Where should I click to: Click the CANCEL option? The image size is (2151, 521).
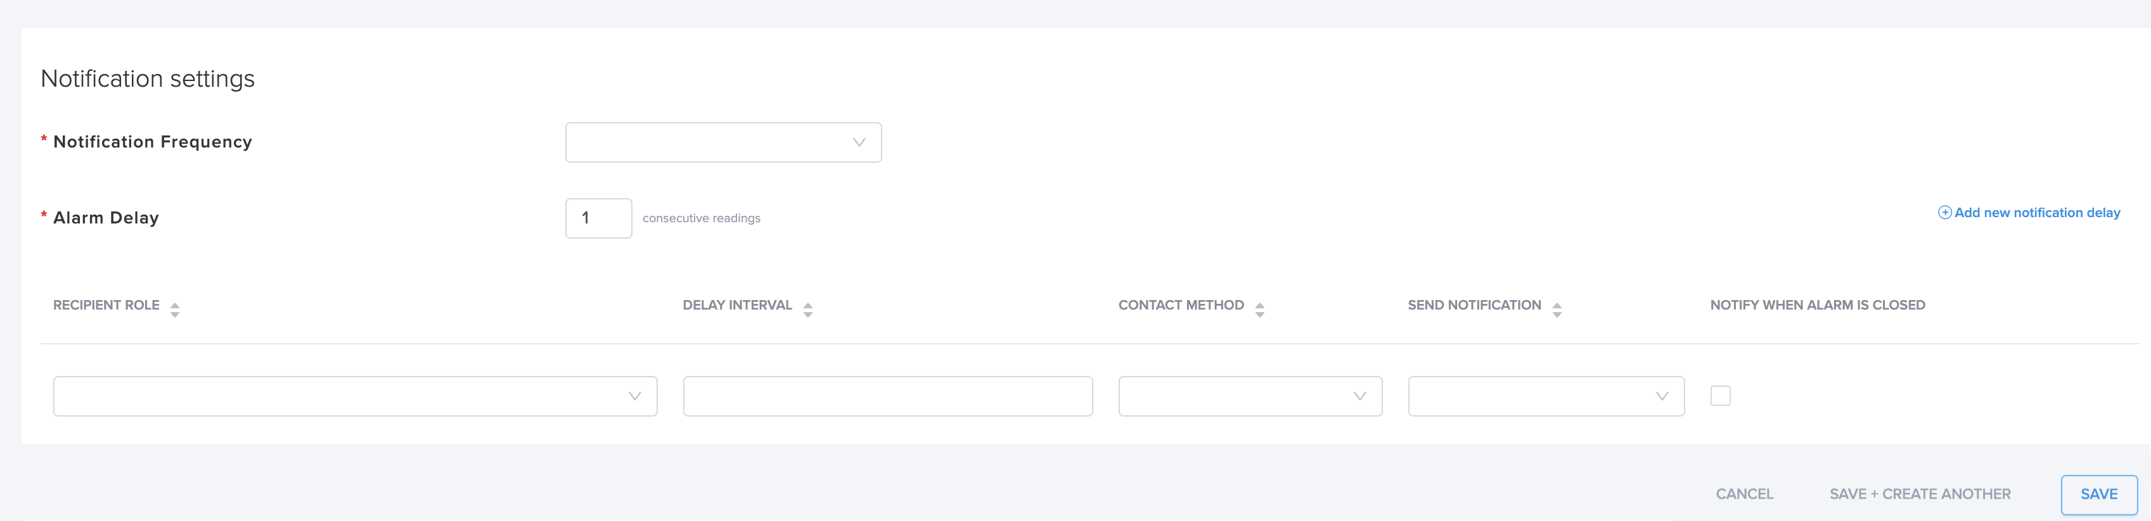[1744, 494]
